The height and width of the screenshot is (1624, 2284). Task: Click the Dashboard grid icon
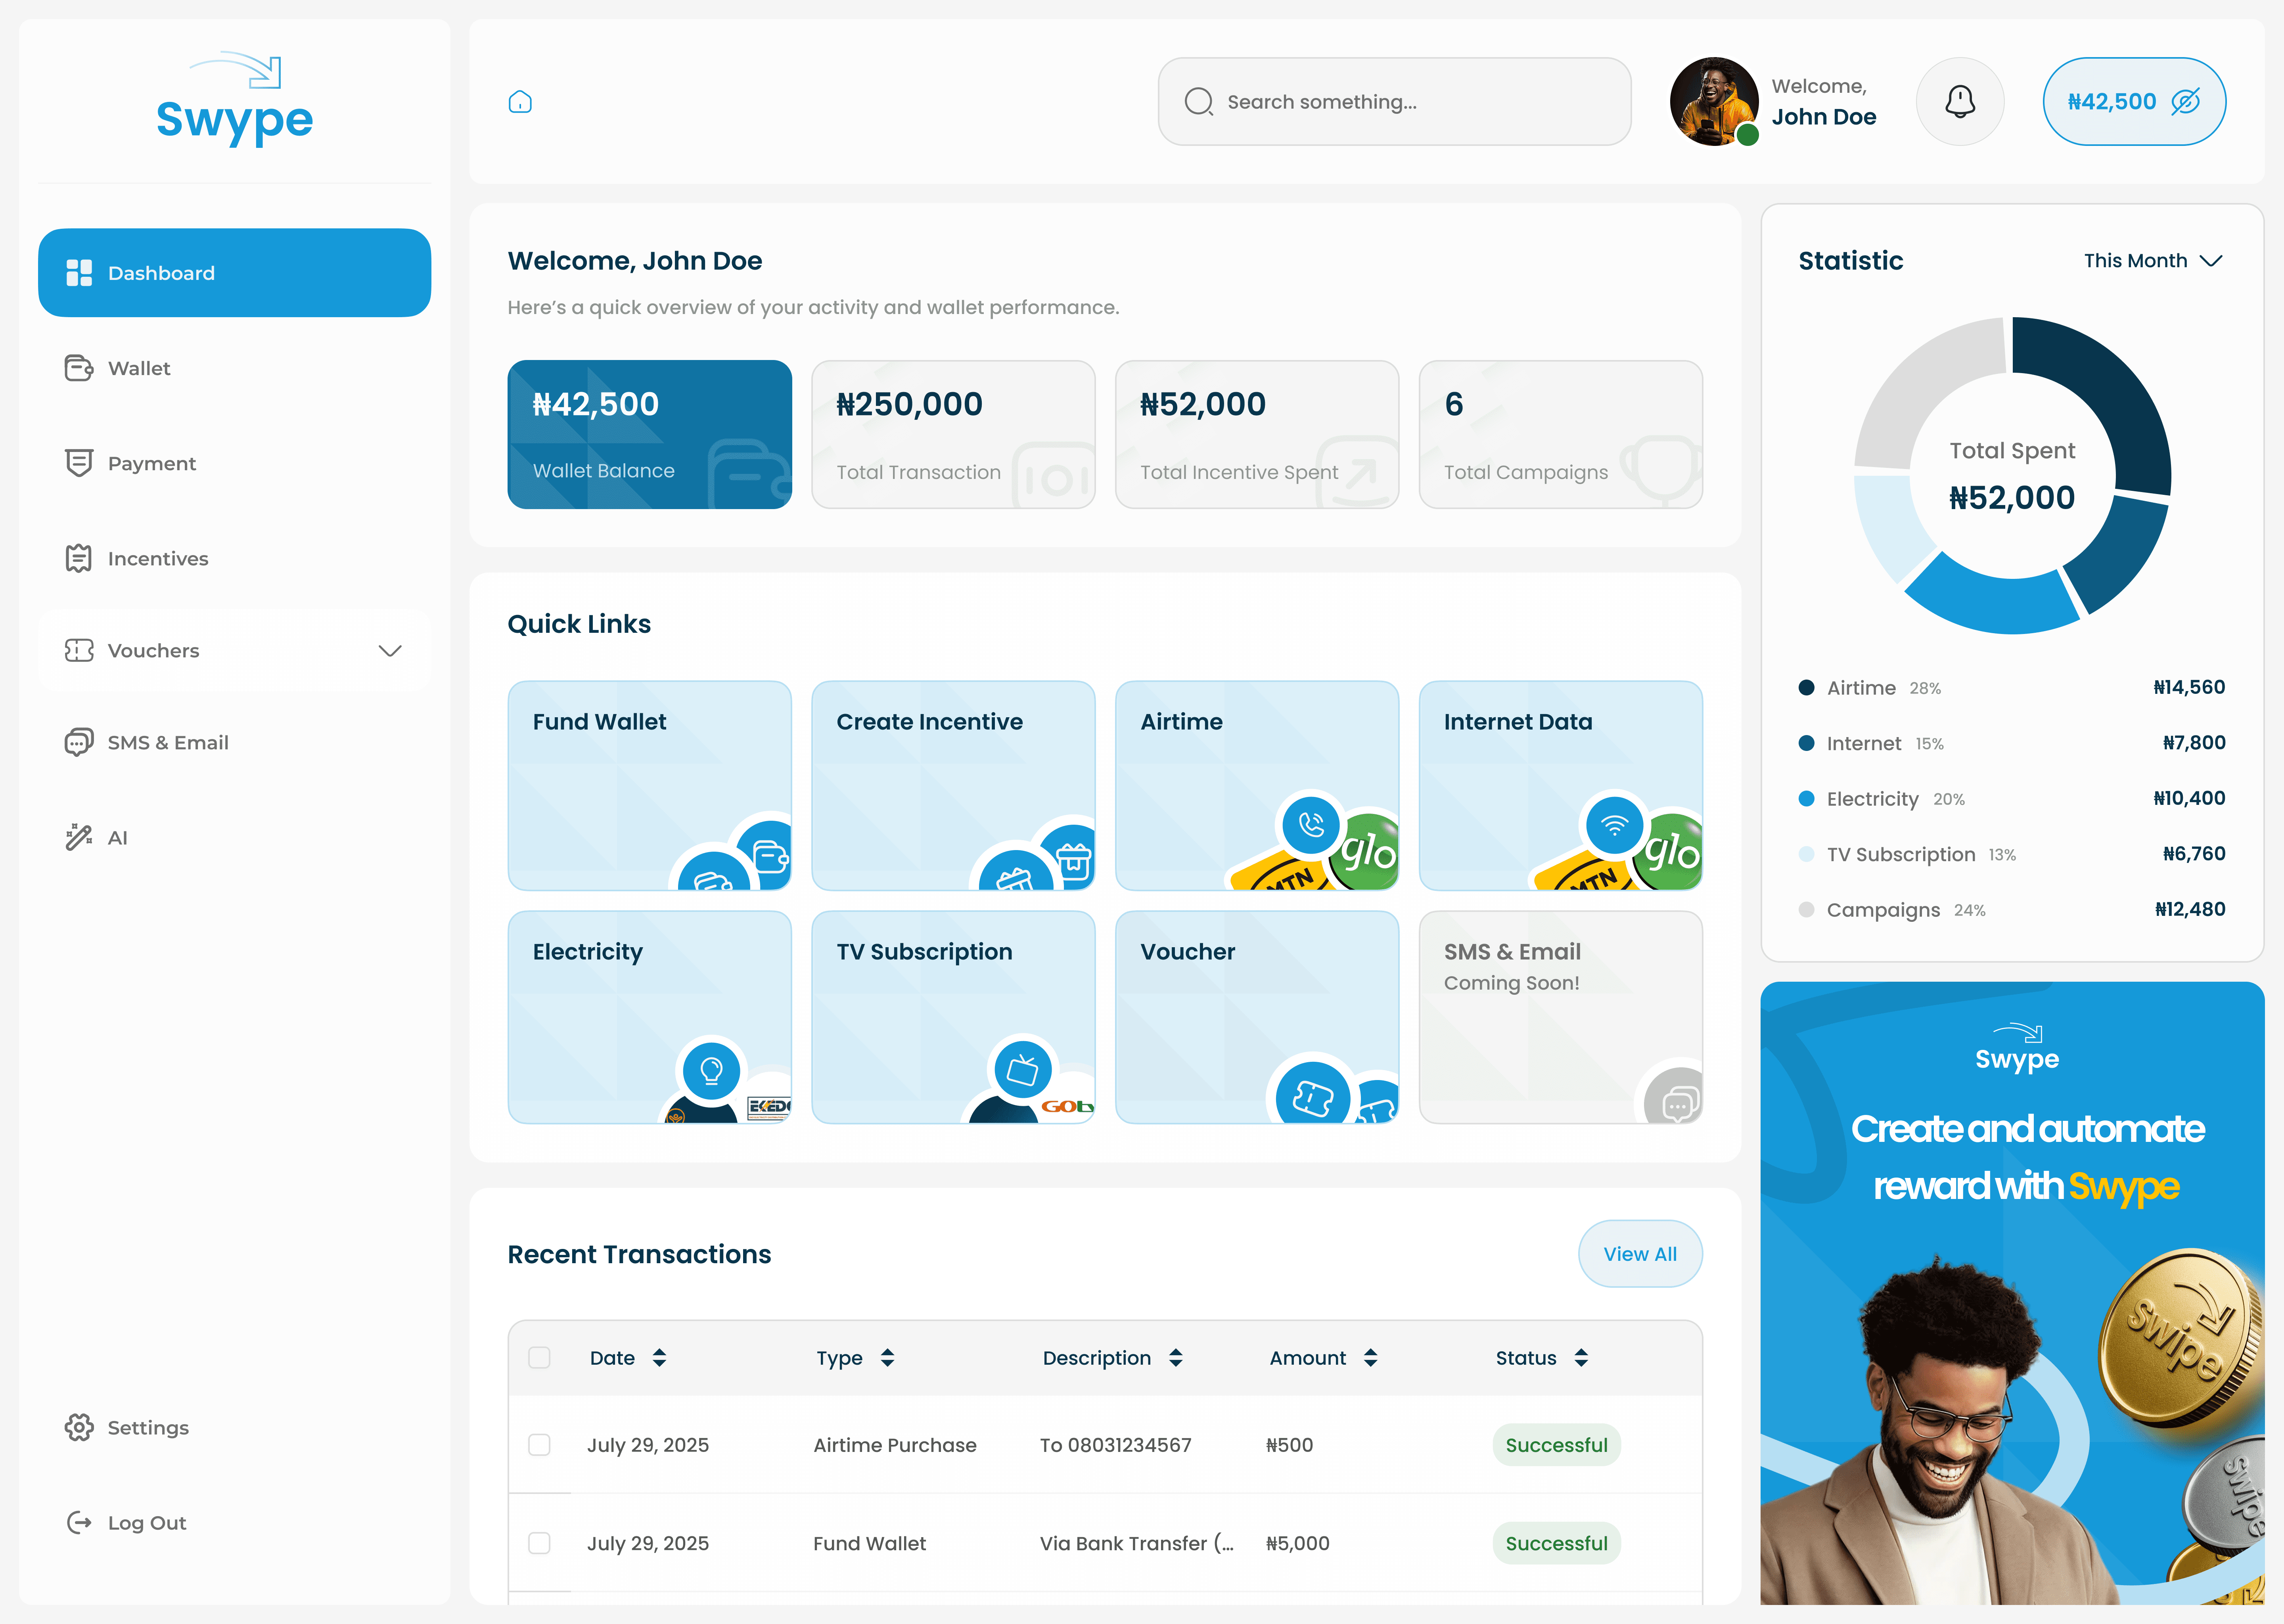79,273
